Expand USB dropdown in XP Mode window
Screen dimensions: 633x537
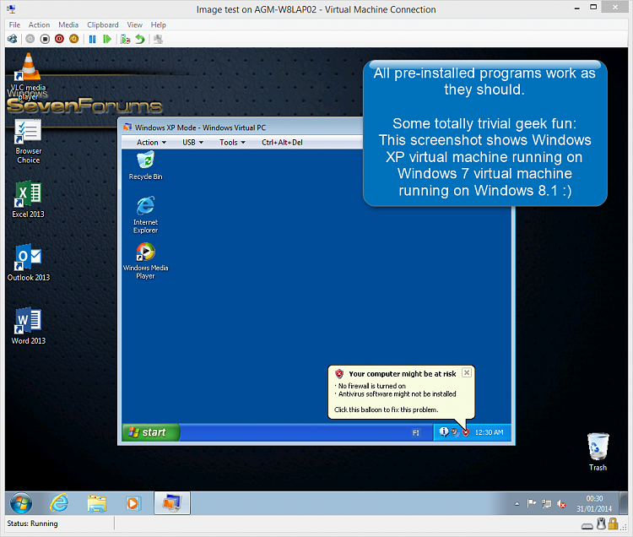192,142
